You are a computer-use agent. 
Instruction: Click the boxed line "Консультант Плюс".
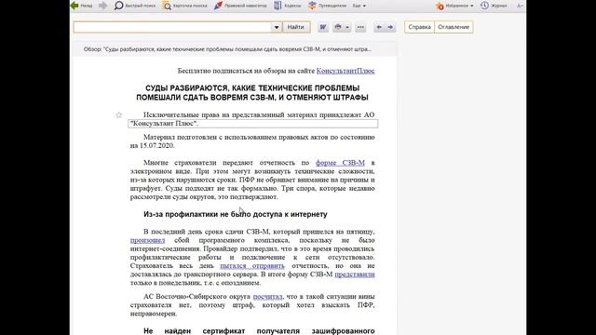(252, 124)
